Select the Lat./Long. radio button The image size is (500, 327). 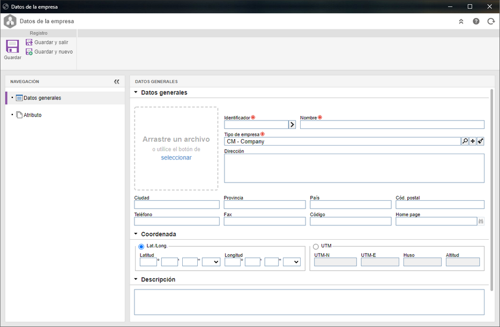click(141, 246)
